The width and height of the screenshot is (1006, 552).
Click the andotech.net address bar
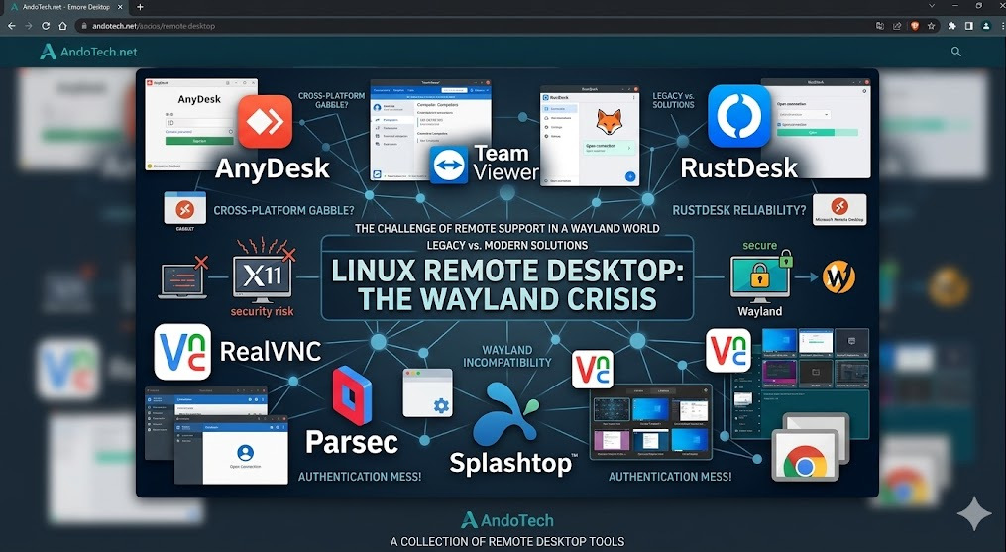[x=475, y=26]
